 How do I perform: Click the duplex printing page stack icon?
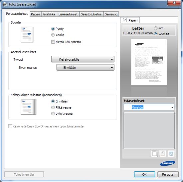point(29,107)
